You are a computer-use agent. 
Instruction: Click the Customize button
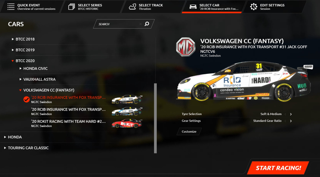(x=189, y=131)
